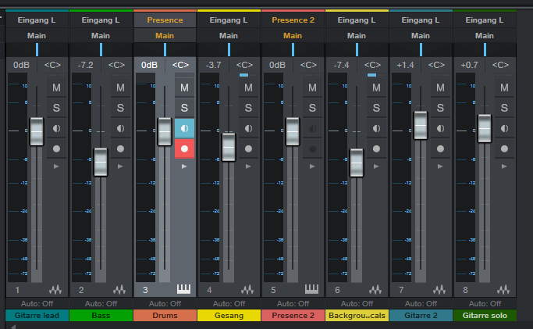Click the +0.7 volume value on Gitarre solo

tap(470, 65)
